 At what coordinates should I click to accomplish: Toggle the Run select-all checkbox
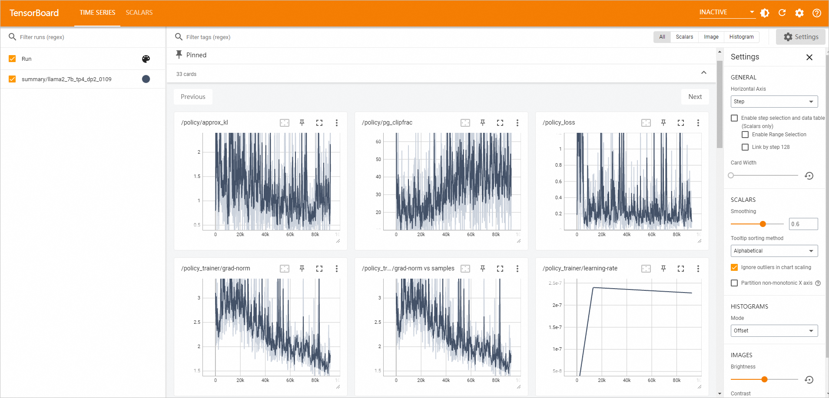point(12,59)
